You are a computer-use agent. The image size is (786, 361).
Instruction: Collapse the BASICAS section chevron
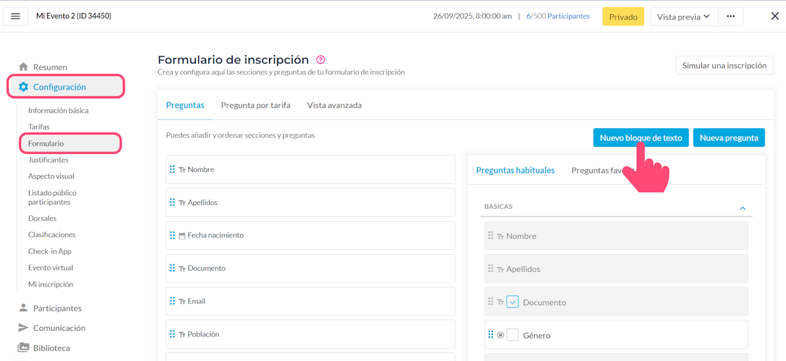[x=742, y=208]
